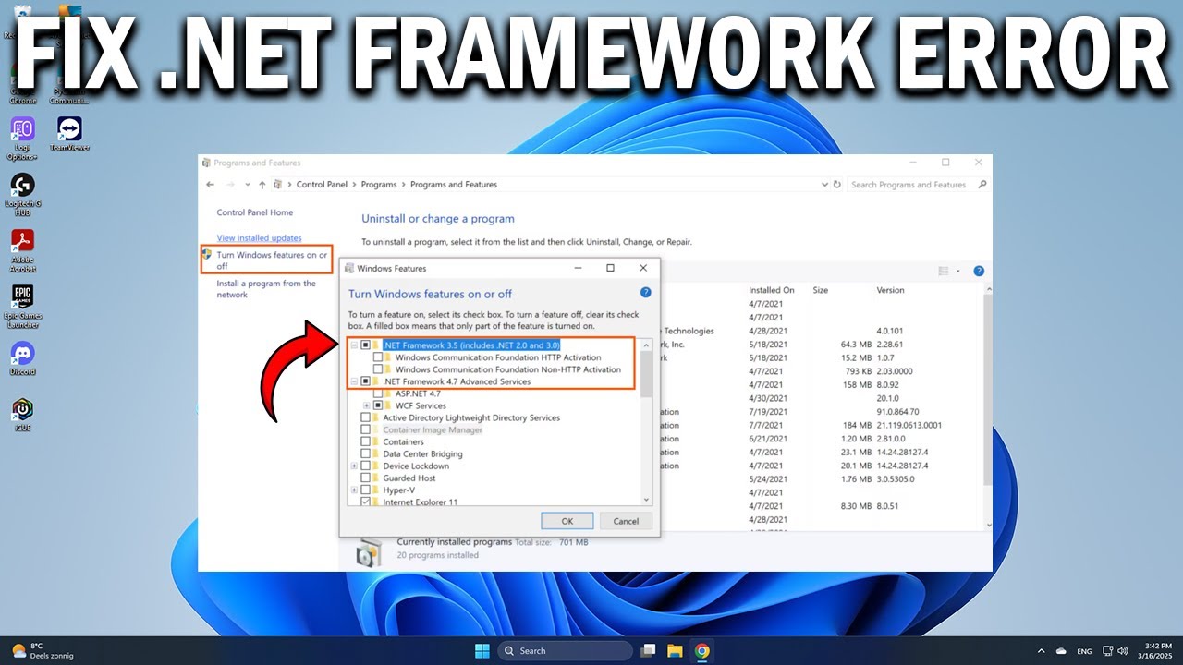Toggle .NET Framework 4.7 Advanced Services checkbox
This screenshot has width=1183, height=665.
[365, 381]
